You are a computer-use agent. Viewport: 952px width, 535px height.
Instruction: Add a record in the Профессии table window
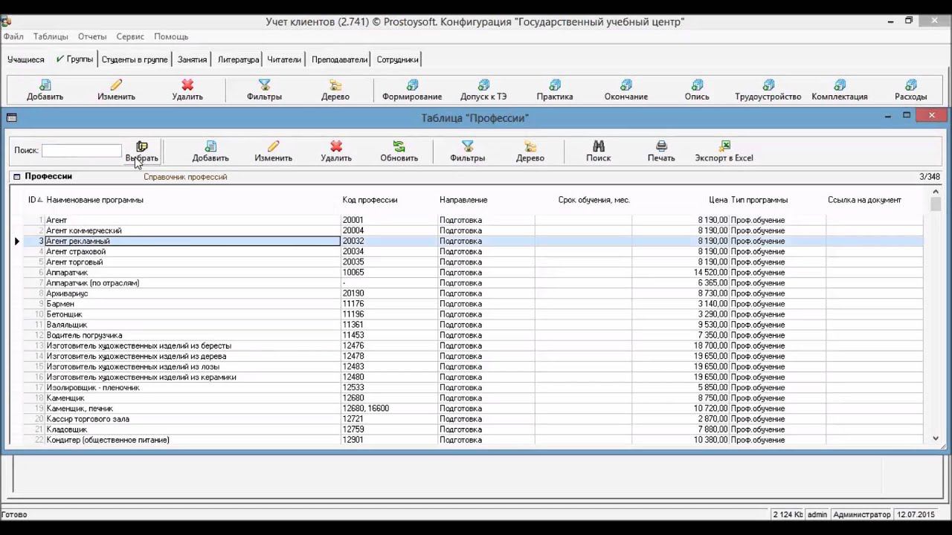tap(210, 152)
